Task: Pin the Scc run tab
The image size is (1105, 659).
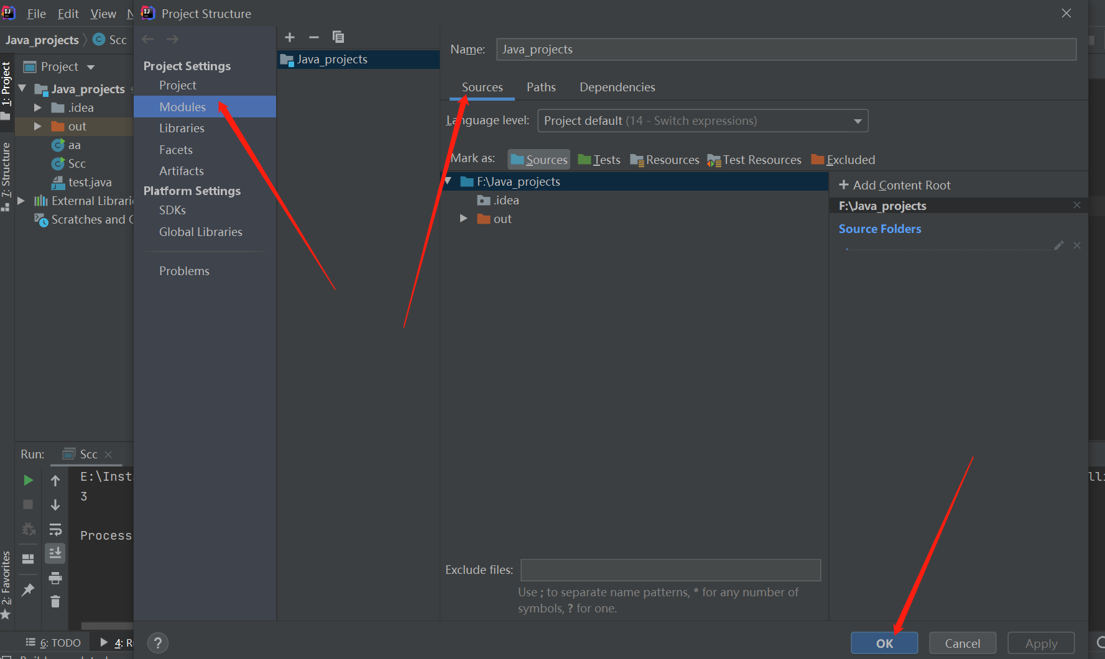Action: 27,589
